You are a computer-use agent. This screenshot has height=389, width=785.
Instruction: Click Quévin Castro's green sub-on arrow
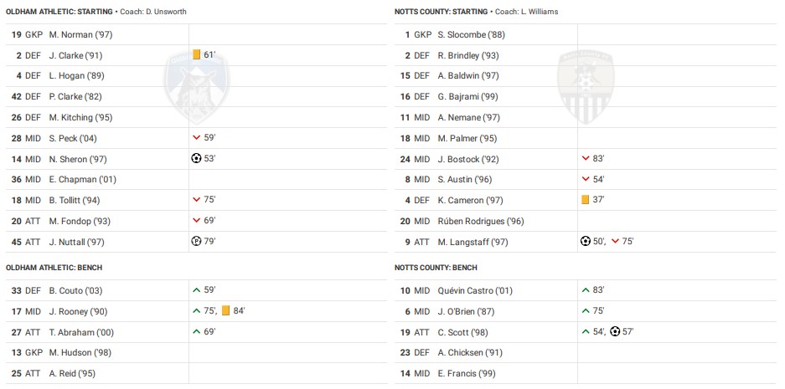coord(586,290)
